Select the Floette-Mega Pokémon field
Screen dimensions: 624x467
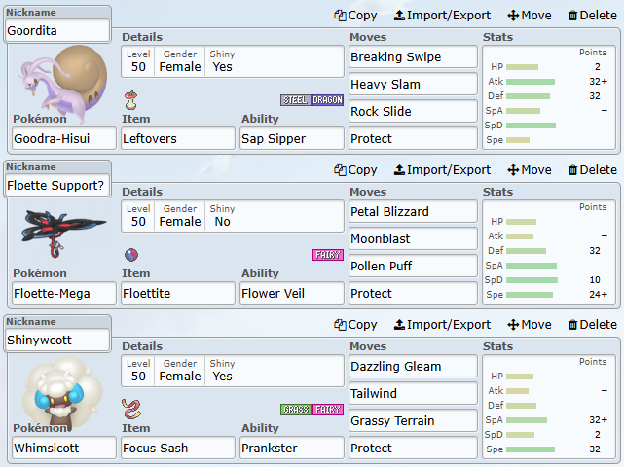[64, 293]
